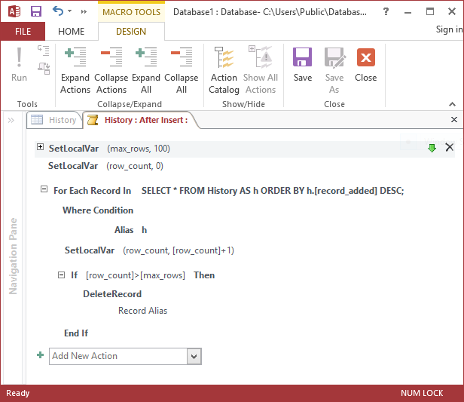464x402 pixels.
Task: Switch to the History table tab
Action: coord(54,120)
